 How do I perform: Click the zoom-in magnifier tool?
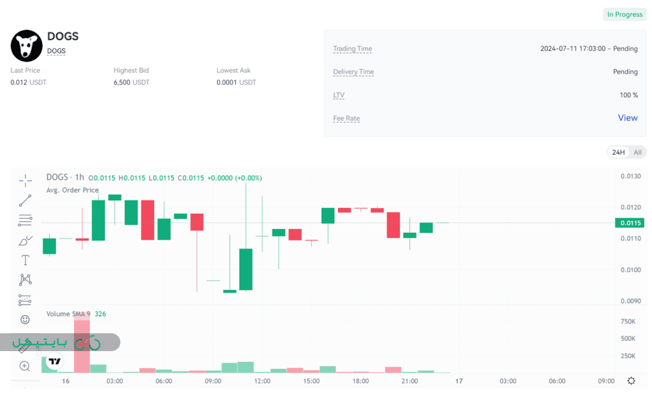click(25, 366)
